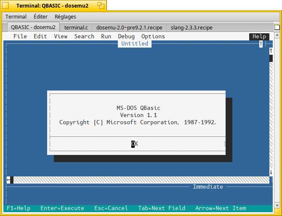The image size is (282, 216).
Task: Click the Version 1.1 text
Action: click(138, 115)
